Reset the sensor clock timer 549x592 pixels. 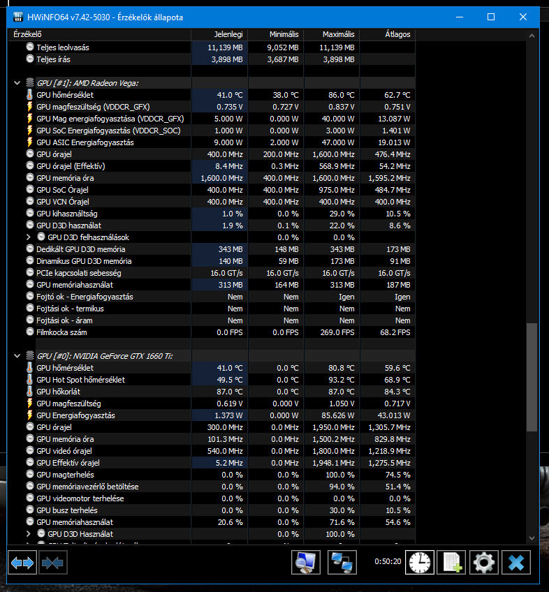(419, 562)
